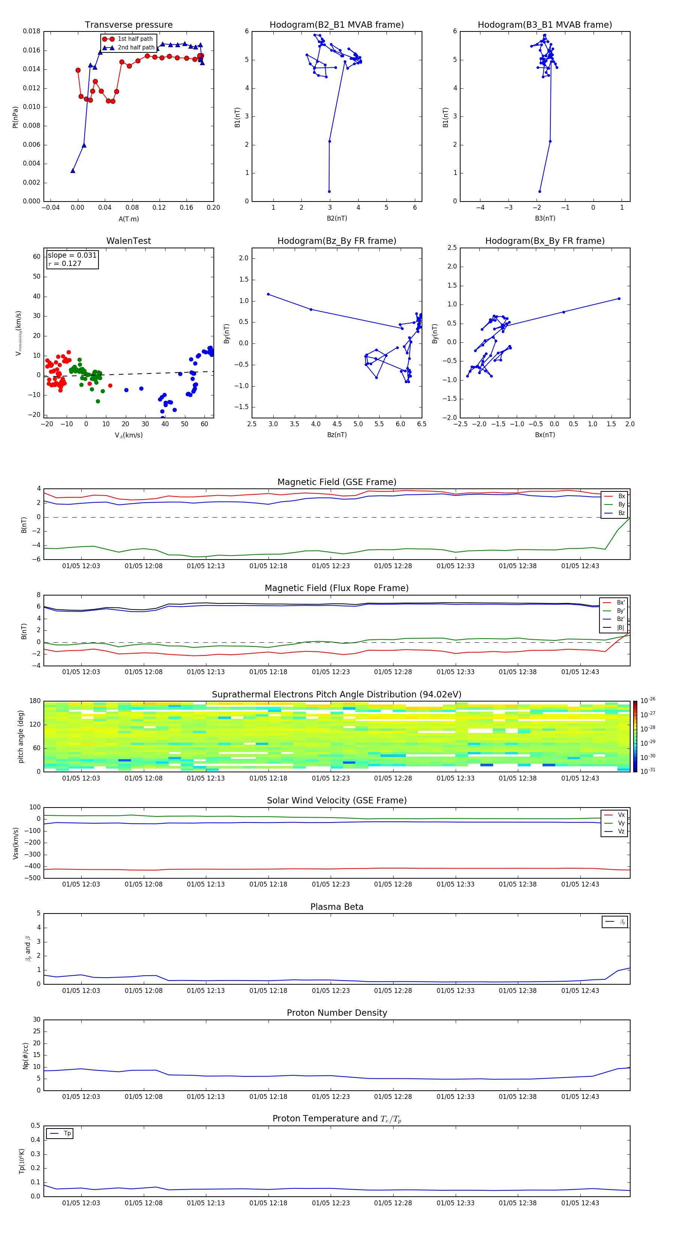This screenshot has width=674, height=1236.
Task: Click the "Pt(nPa)" y-axis label
Action: [x=15, y=117]
